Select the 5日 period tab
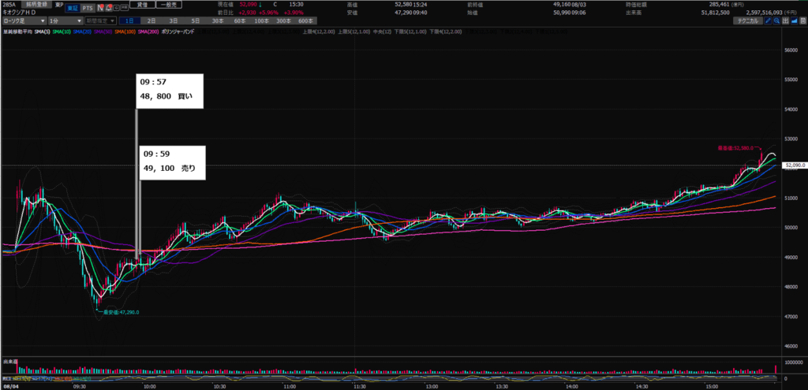The height and width of the screenshot is (390, 808). 196,20
